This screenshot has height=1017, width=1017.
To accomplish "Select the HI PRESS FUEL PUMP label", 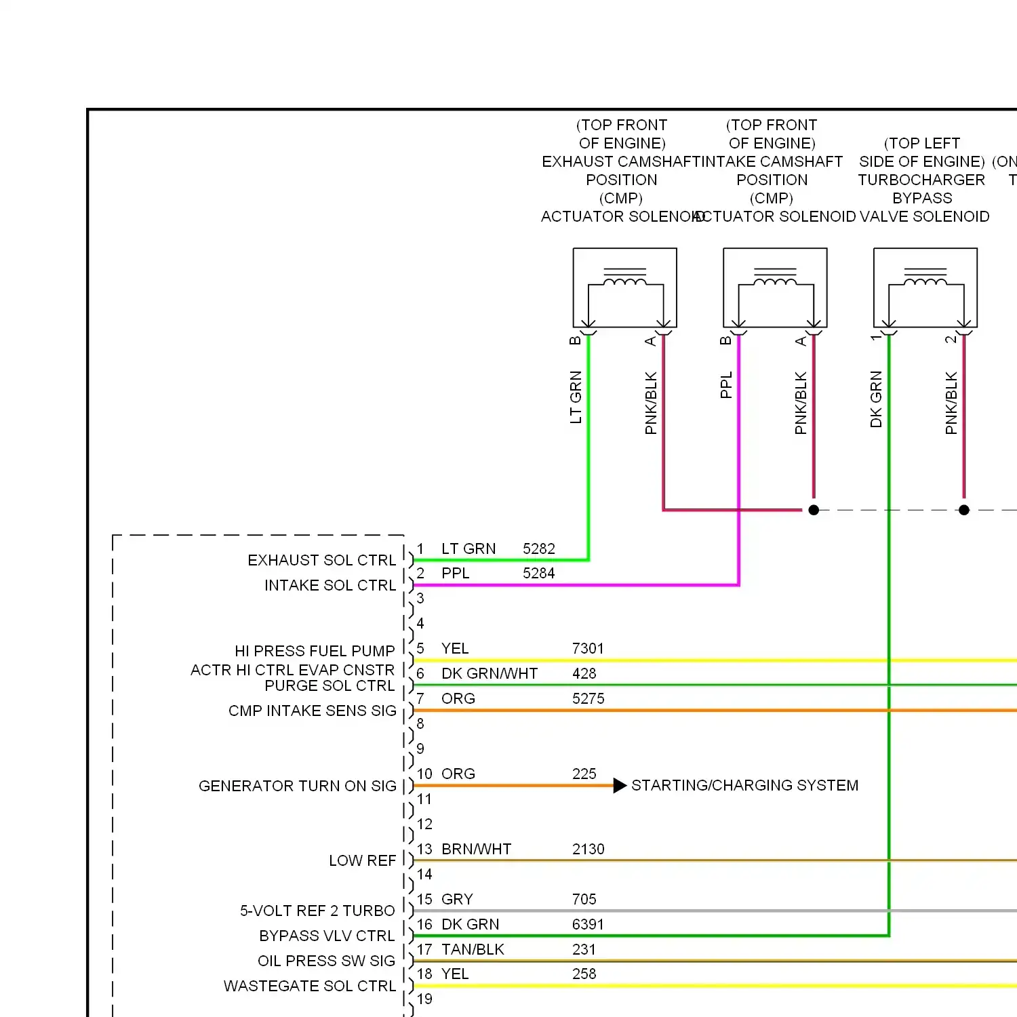I will pyautogui.click(x=315, y=651).
